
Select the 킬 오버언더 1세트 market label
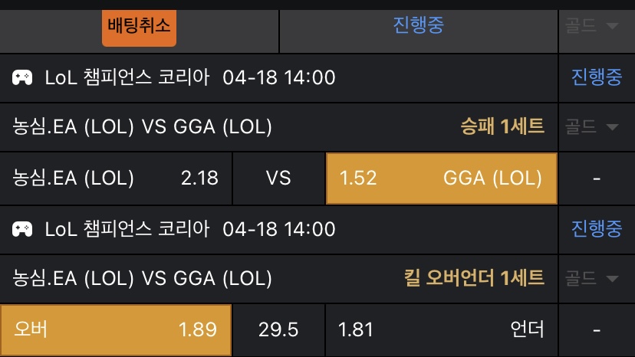[x=474, y=278]
